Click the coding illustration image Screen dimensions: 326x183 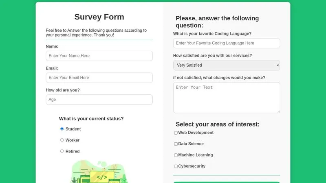pos(99,173)
